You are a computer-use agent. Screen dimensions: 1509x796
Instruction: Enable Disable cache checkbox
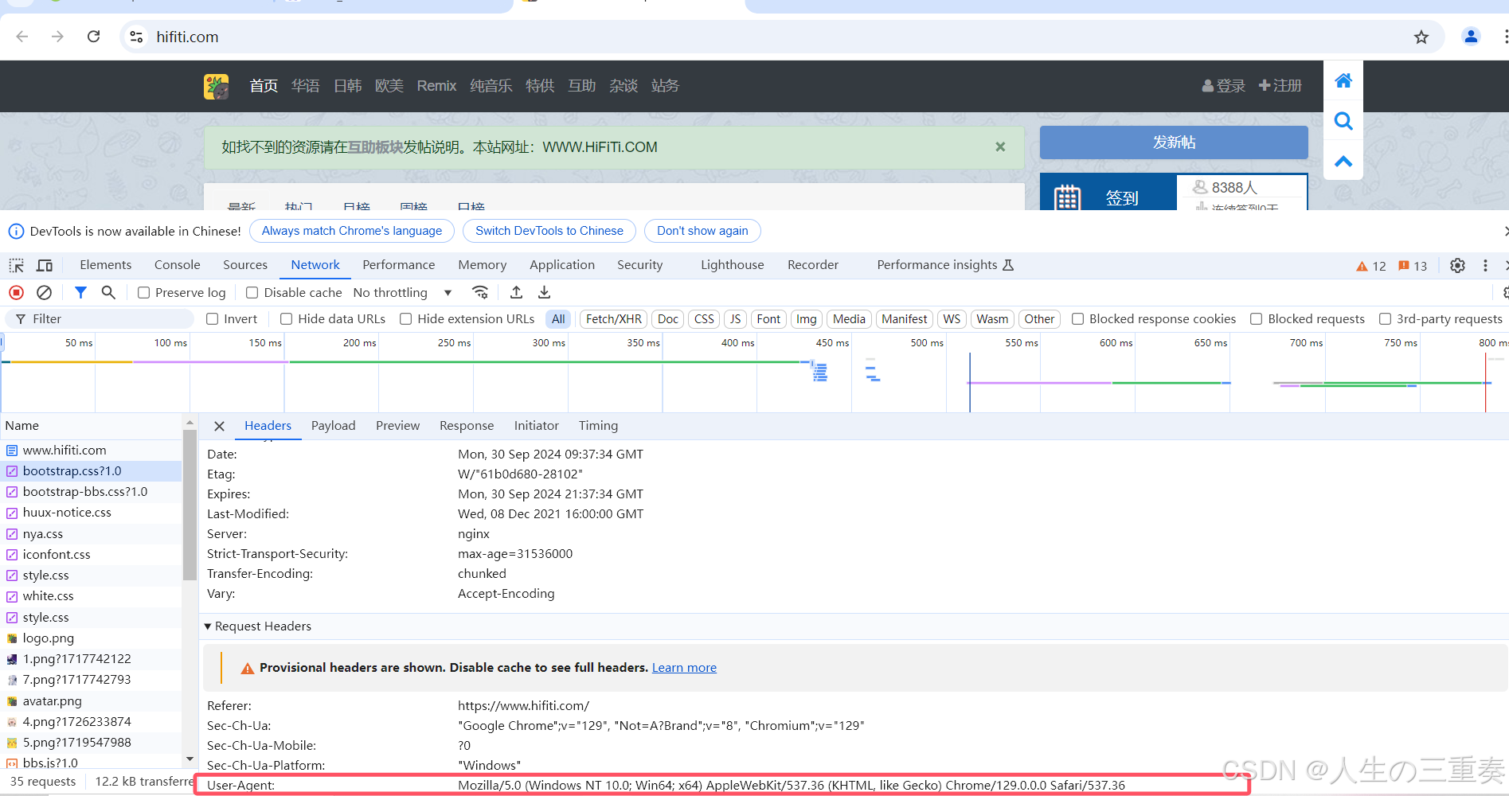(252, 293)
